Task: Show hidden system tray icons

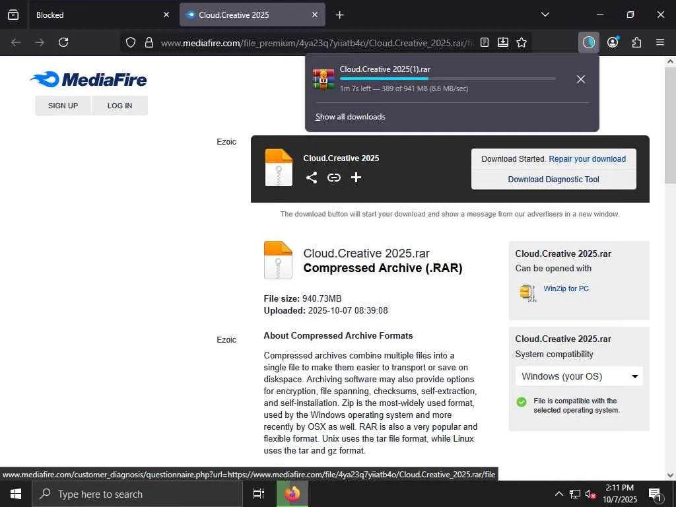Action: click(x=558, y=494)
